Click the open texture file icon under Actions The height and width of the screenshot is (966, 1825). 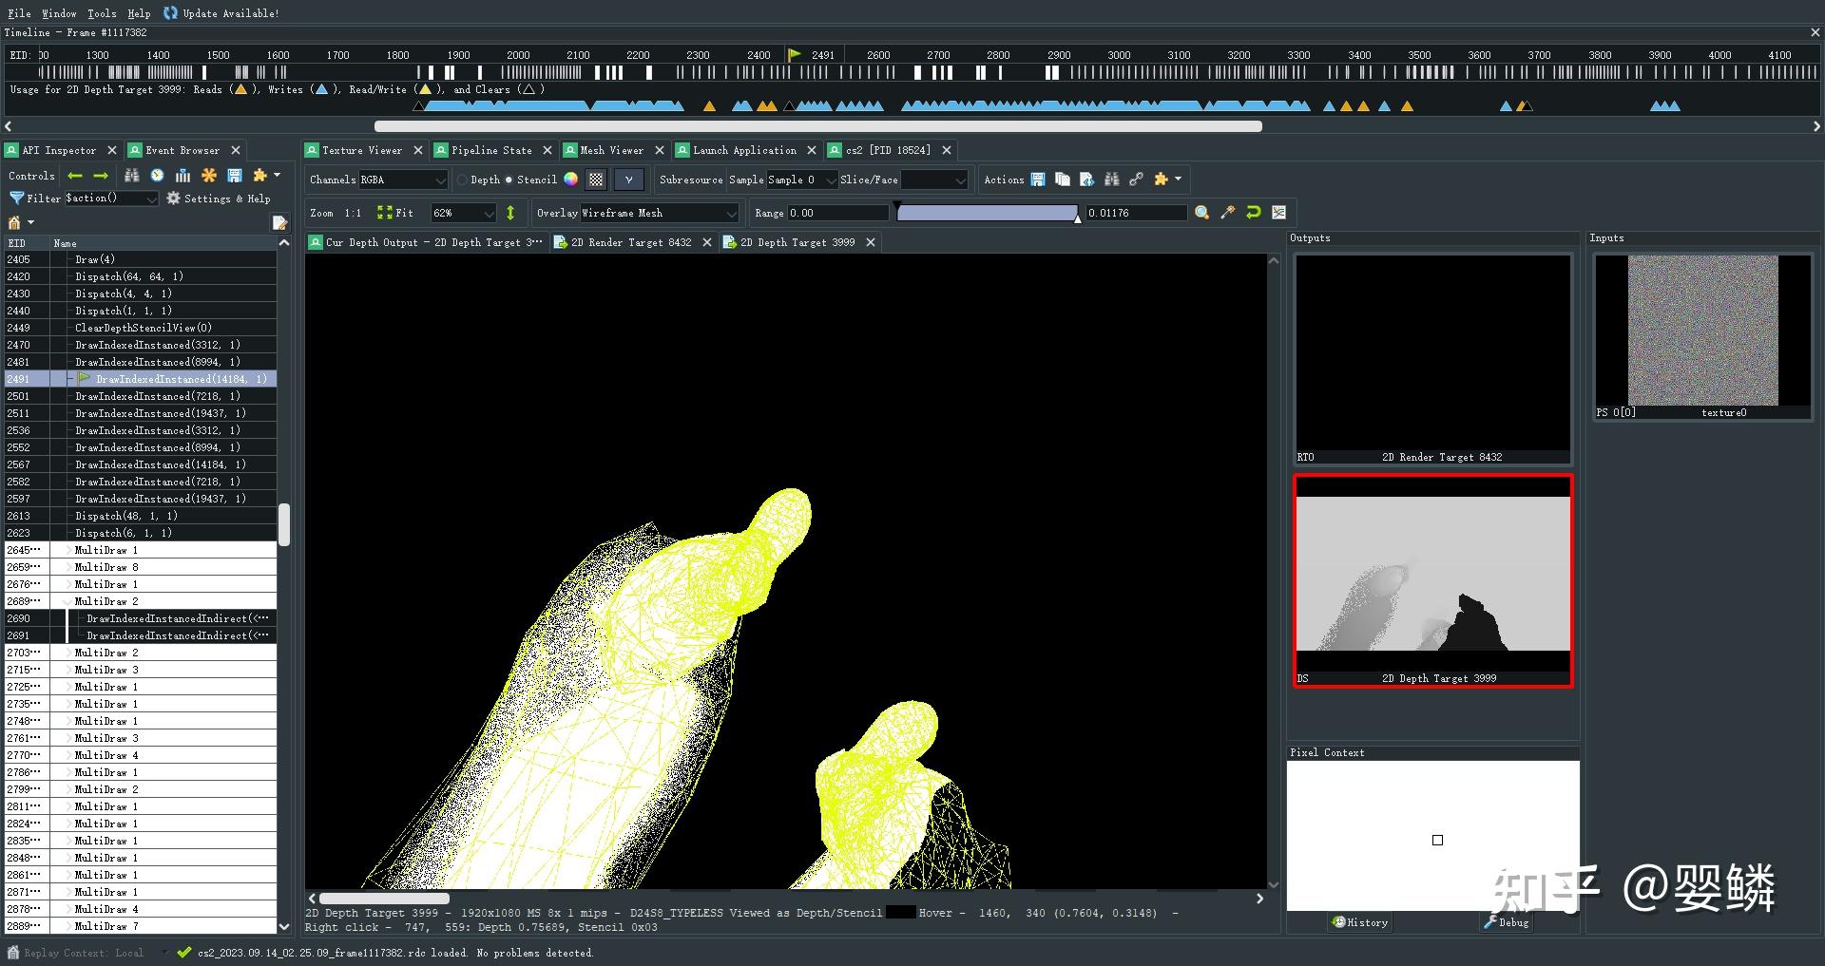pos(1086,180)
